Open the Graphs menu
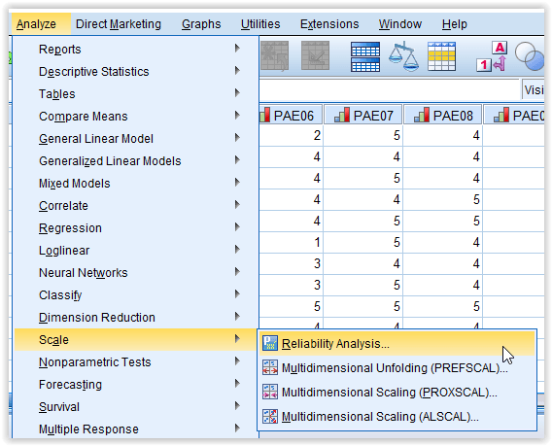Screen dimensions: 552x446 pyautogui.click(x=201, y=24)
